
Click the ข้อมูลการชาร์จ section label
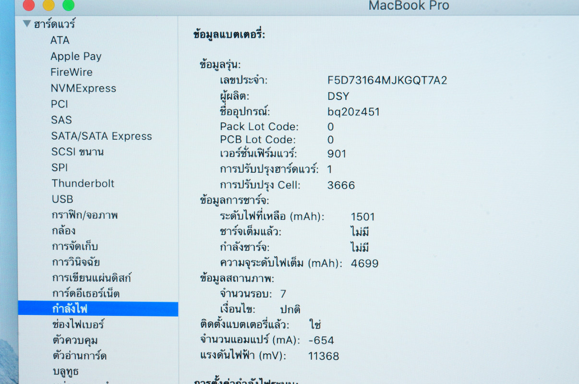[x=234, y=200]
